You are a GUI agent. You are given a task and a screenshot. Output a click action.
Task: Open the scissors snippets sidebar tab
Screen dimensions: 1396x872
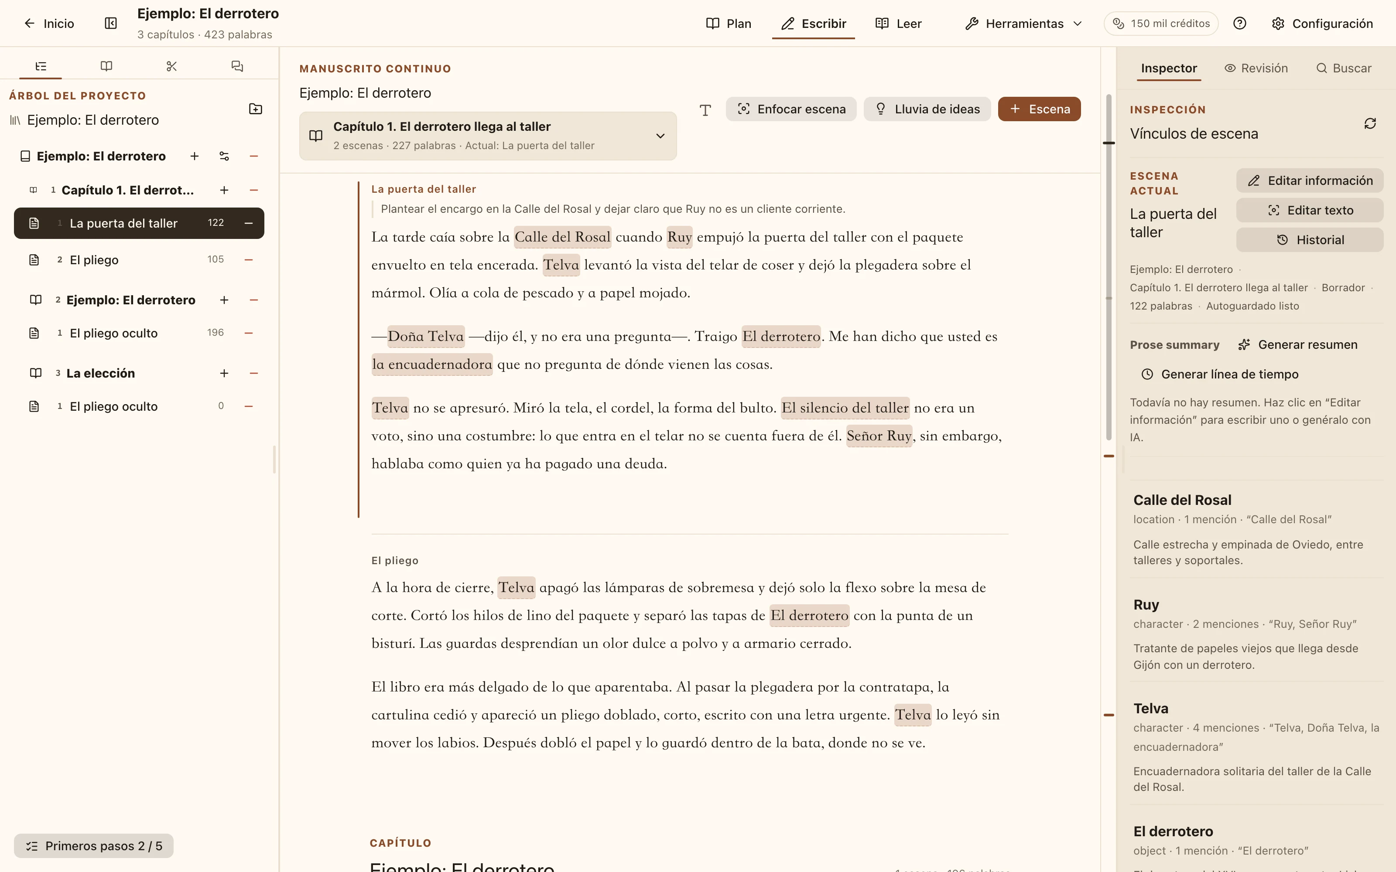pyautogui.click(x=171, y=66)
